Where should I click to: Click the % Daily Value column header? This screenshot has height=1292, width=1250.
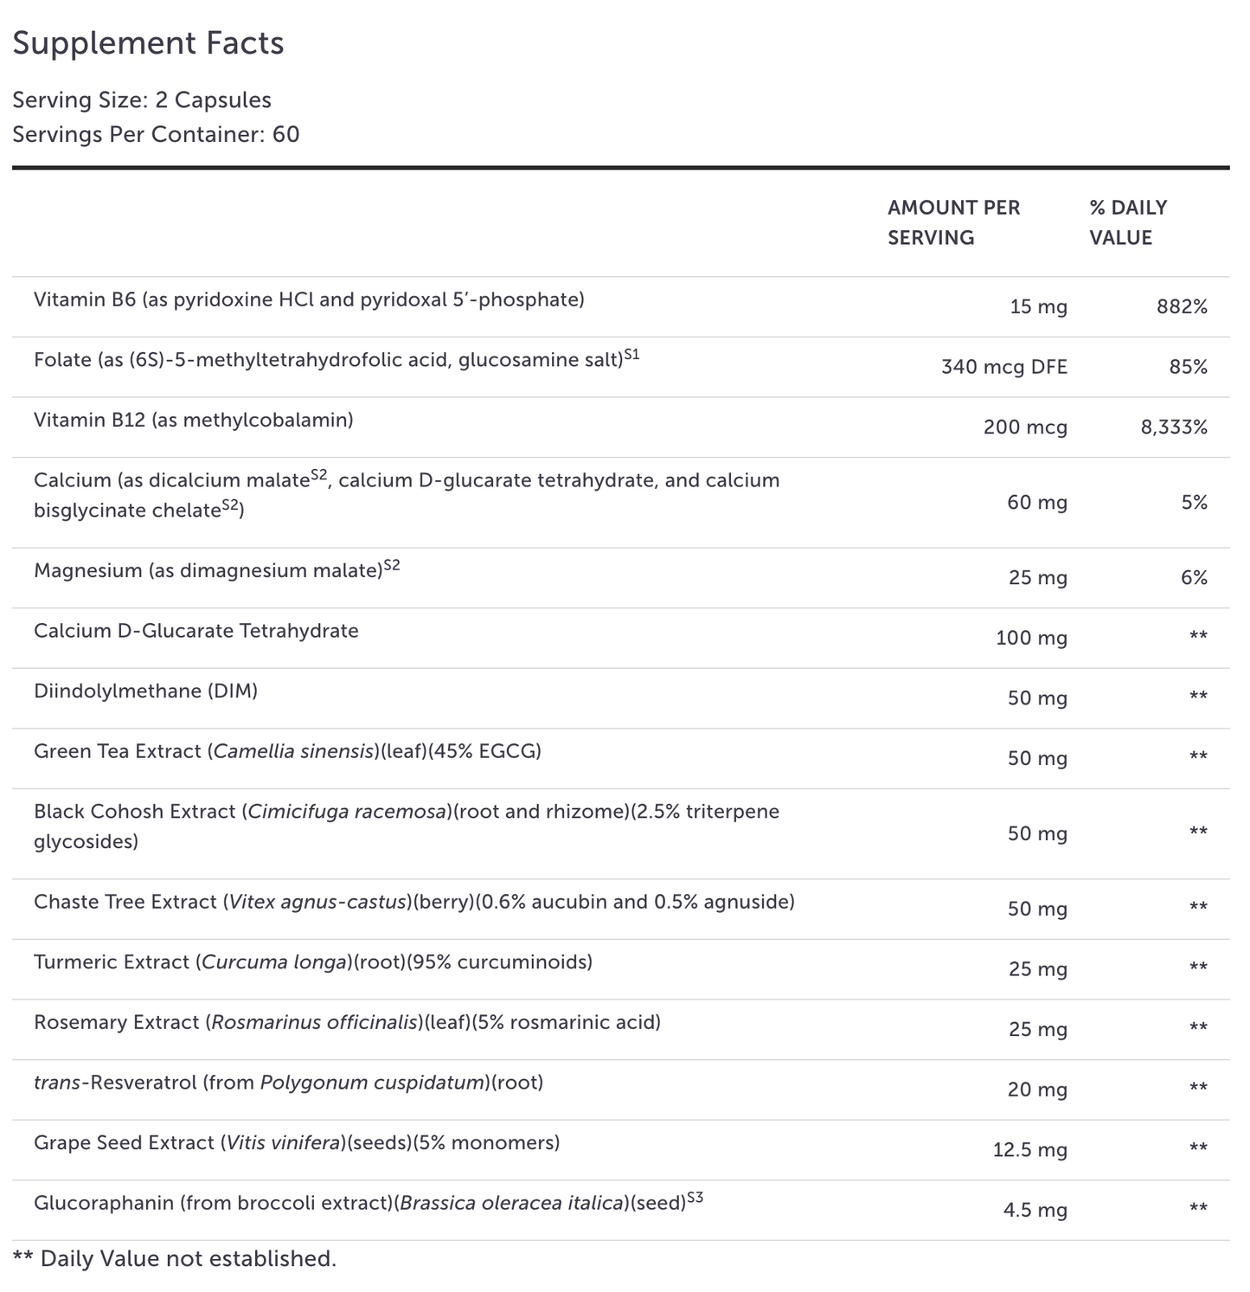[x=1128, y=222]
